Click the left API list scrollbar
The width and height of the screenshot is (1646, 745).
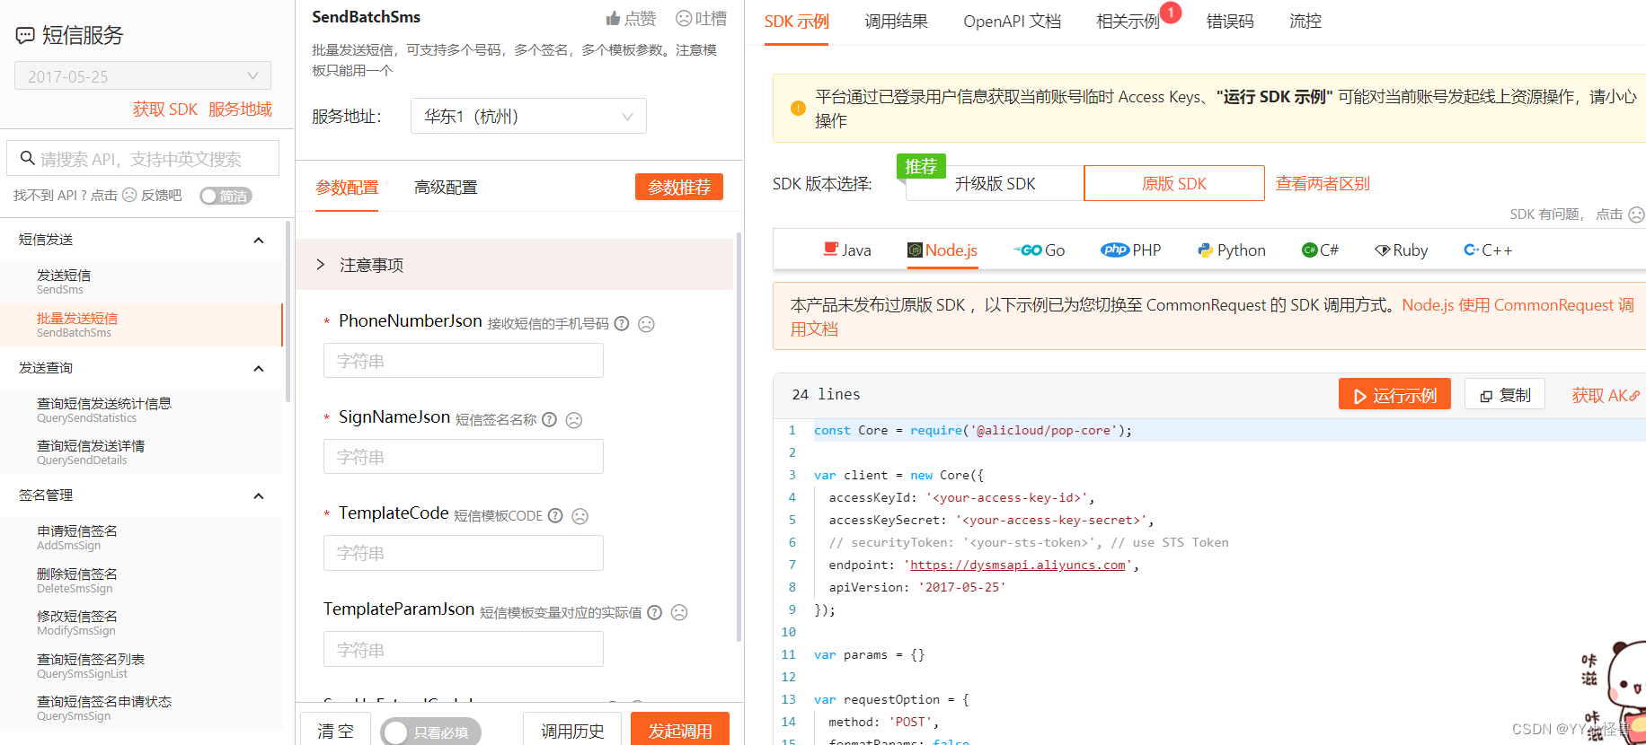click(x=288, y=311)
